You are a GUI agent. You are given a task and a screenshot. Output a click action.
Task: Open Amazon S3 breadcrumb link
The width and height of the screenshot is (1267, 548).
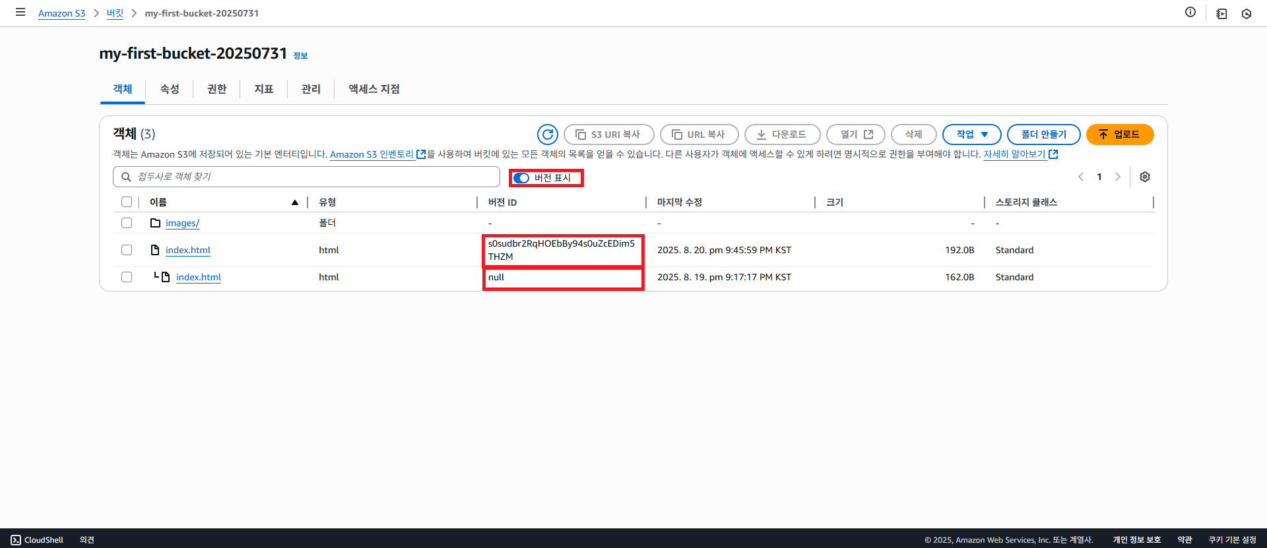click(x=62, y=13)
